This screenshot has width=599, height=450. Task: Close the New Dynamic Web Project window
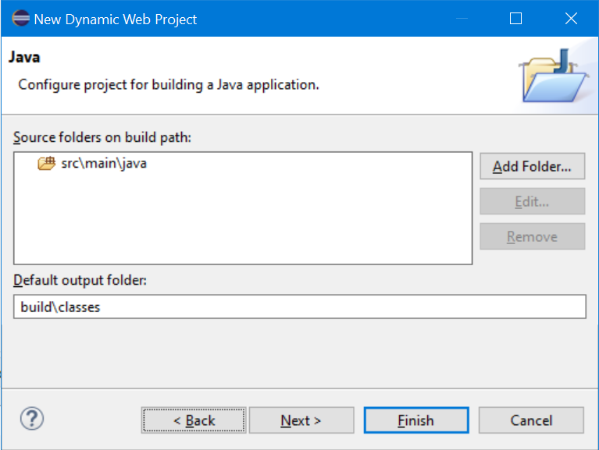571,18
